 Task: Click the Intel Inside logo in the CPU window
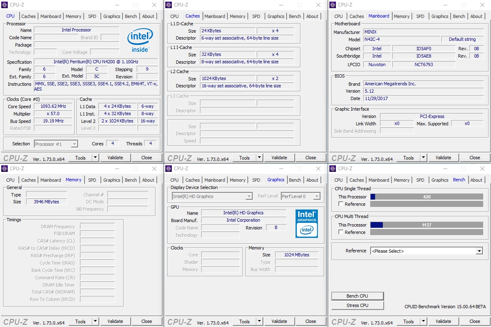pos(140,40)
